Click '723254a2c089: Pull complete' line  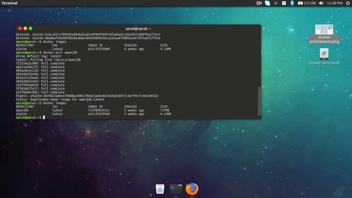click(40, 63)
